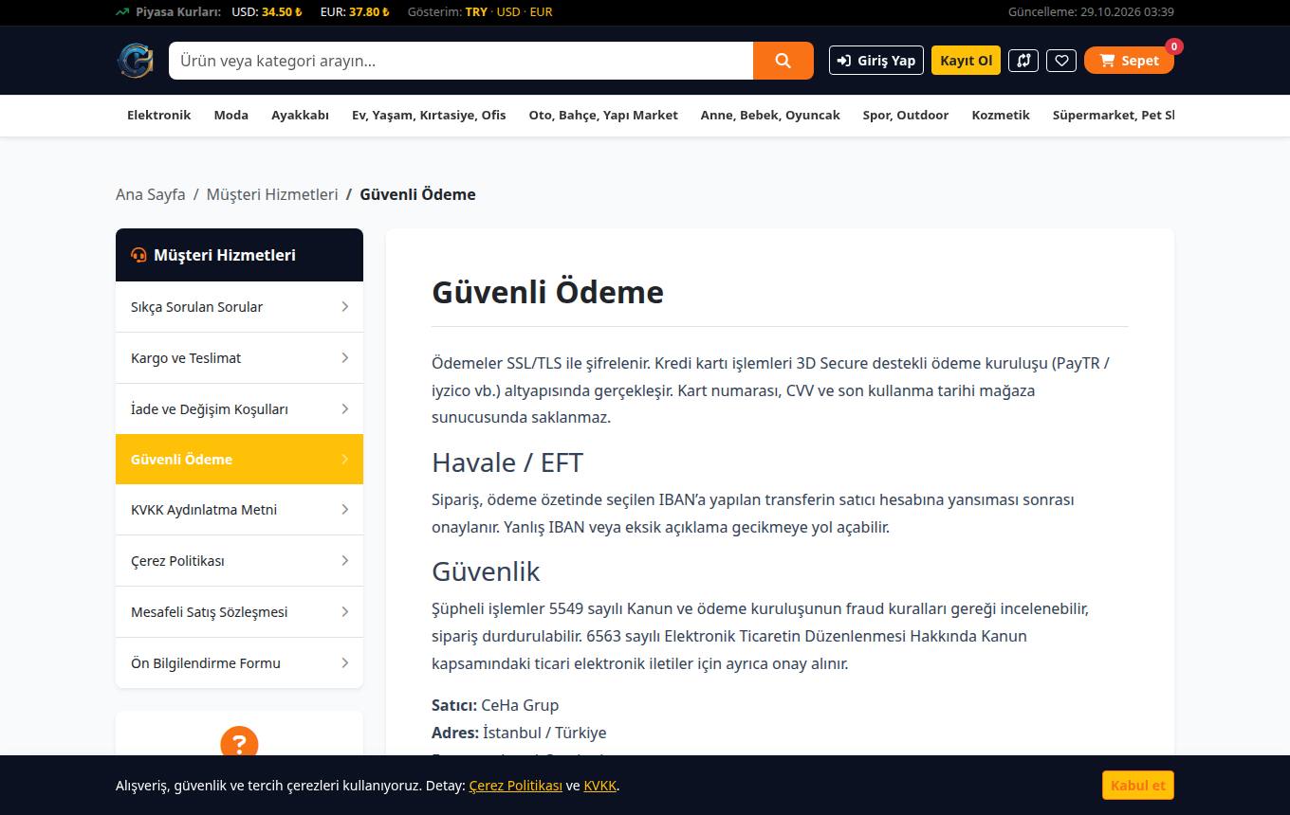Click chevron next to Kargo ve Teslimat
The height and width of the screenshot is (815, 1290).
pos(344,358)
